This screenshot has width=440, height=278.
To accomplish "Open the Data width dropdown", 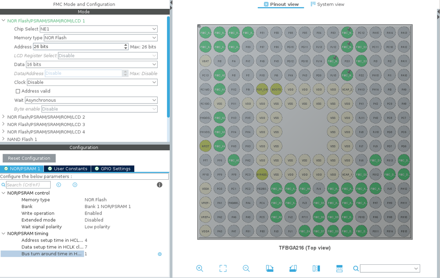I will click(92, 64).
